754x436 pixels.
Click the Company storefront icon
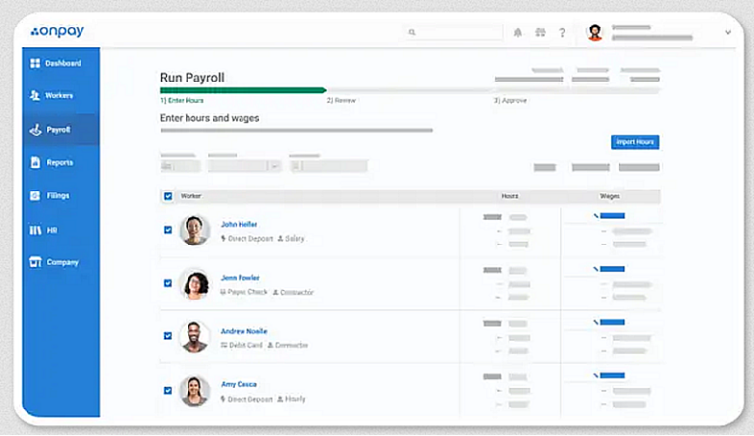[35, 262]
